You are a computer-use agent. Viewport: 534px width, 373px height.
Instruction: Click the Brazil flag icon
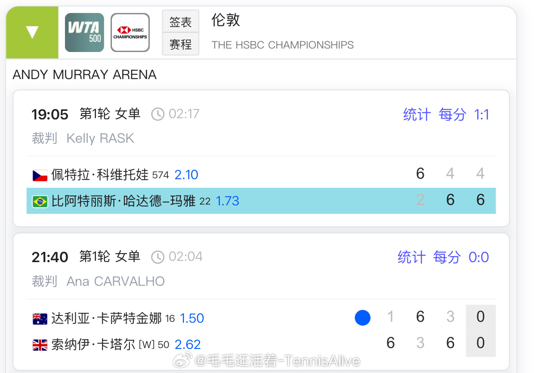point(40,201)
